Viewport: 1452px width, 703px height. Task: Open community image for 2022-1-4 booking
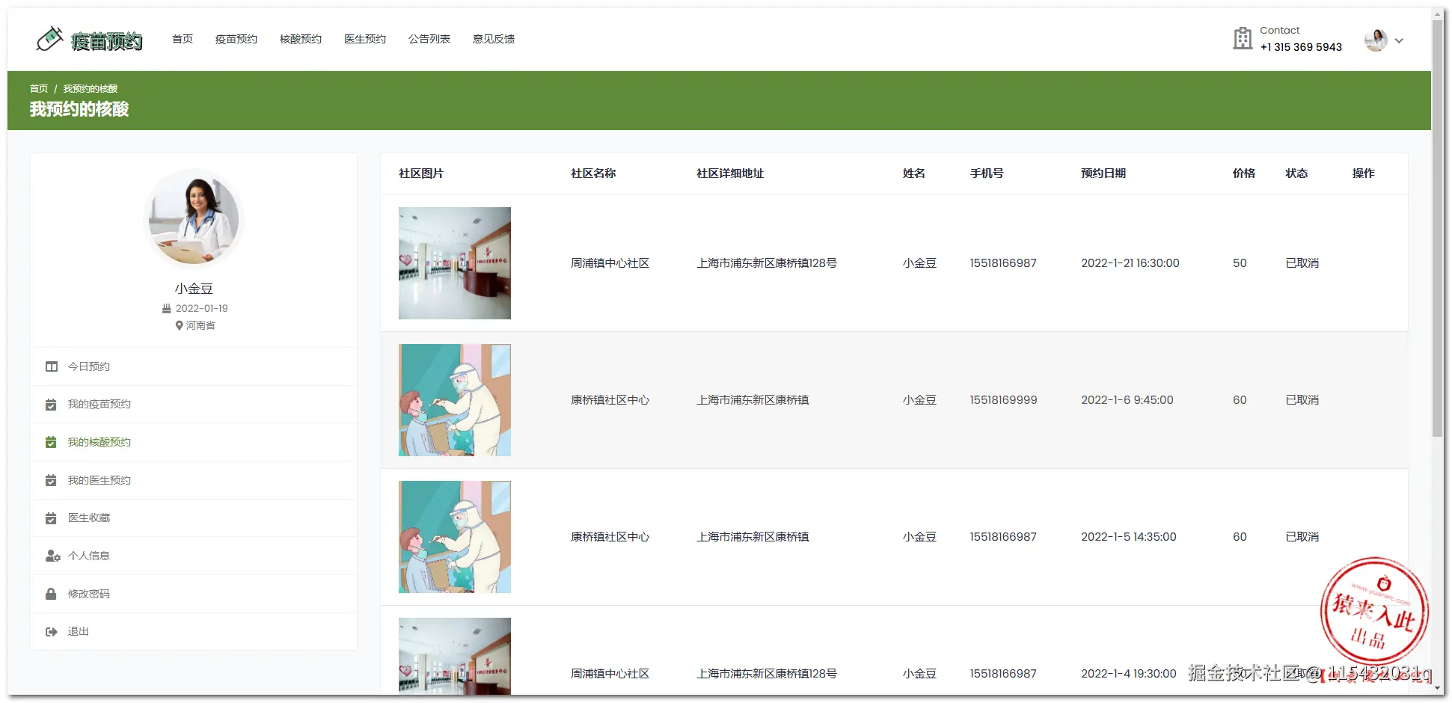click(455, 656)
